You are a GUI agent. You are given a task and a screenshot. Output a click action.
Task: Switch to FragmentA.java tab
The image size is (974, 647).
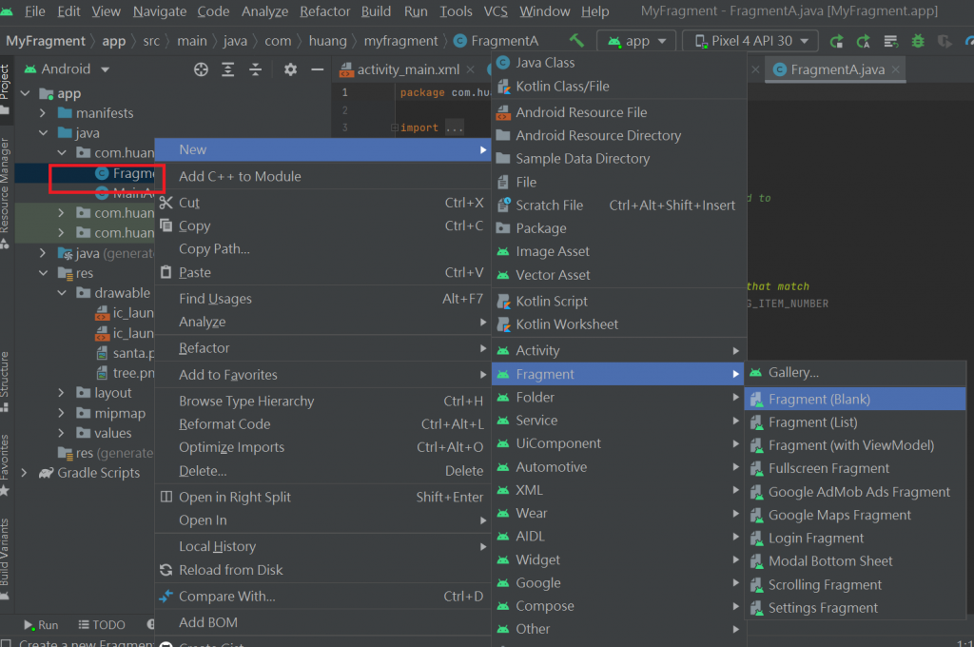pos(837,69)
